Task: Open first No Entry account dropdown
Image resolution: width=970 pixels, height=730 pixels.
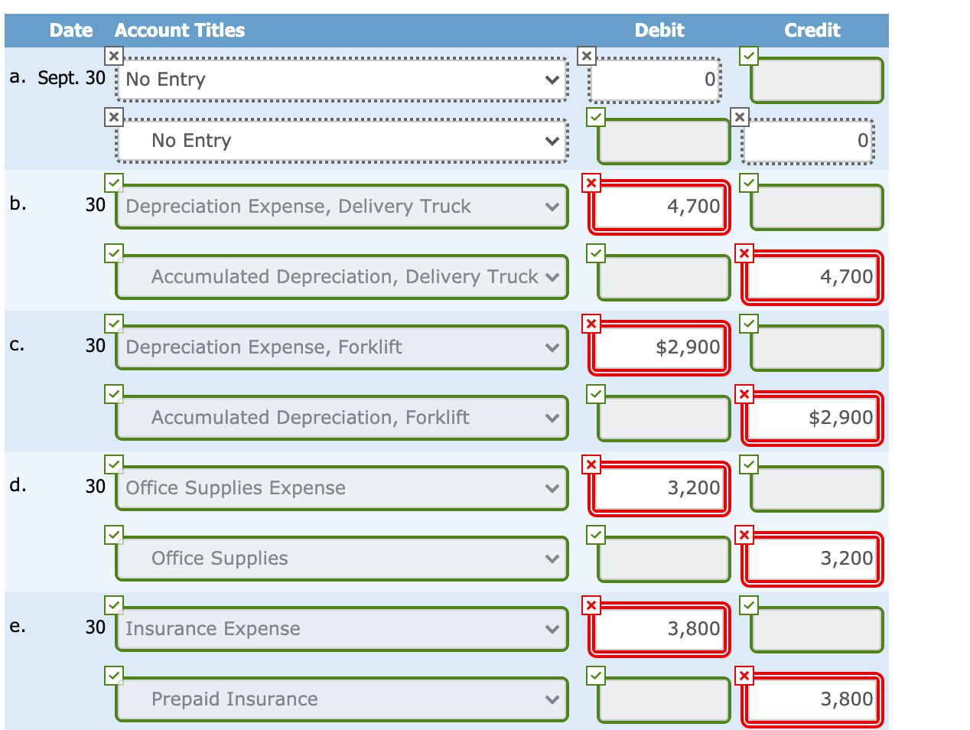Action: click(341, 80)
